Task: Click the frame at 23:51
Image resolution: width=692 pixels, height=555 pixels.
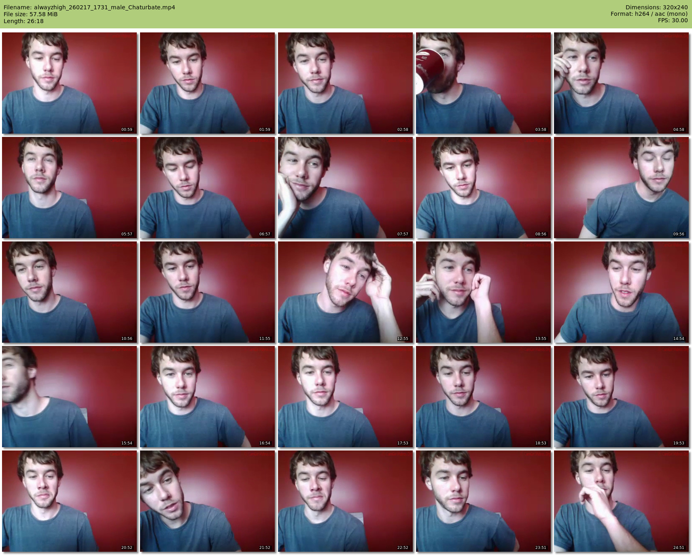Action: pyautogui.click(x=484, y=501)
